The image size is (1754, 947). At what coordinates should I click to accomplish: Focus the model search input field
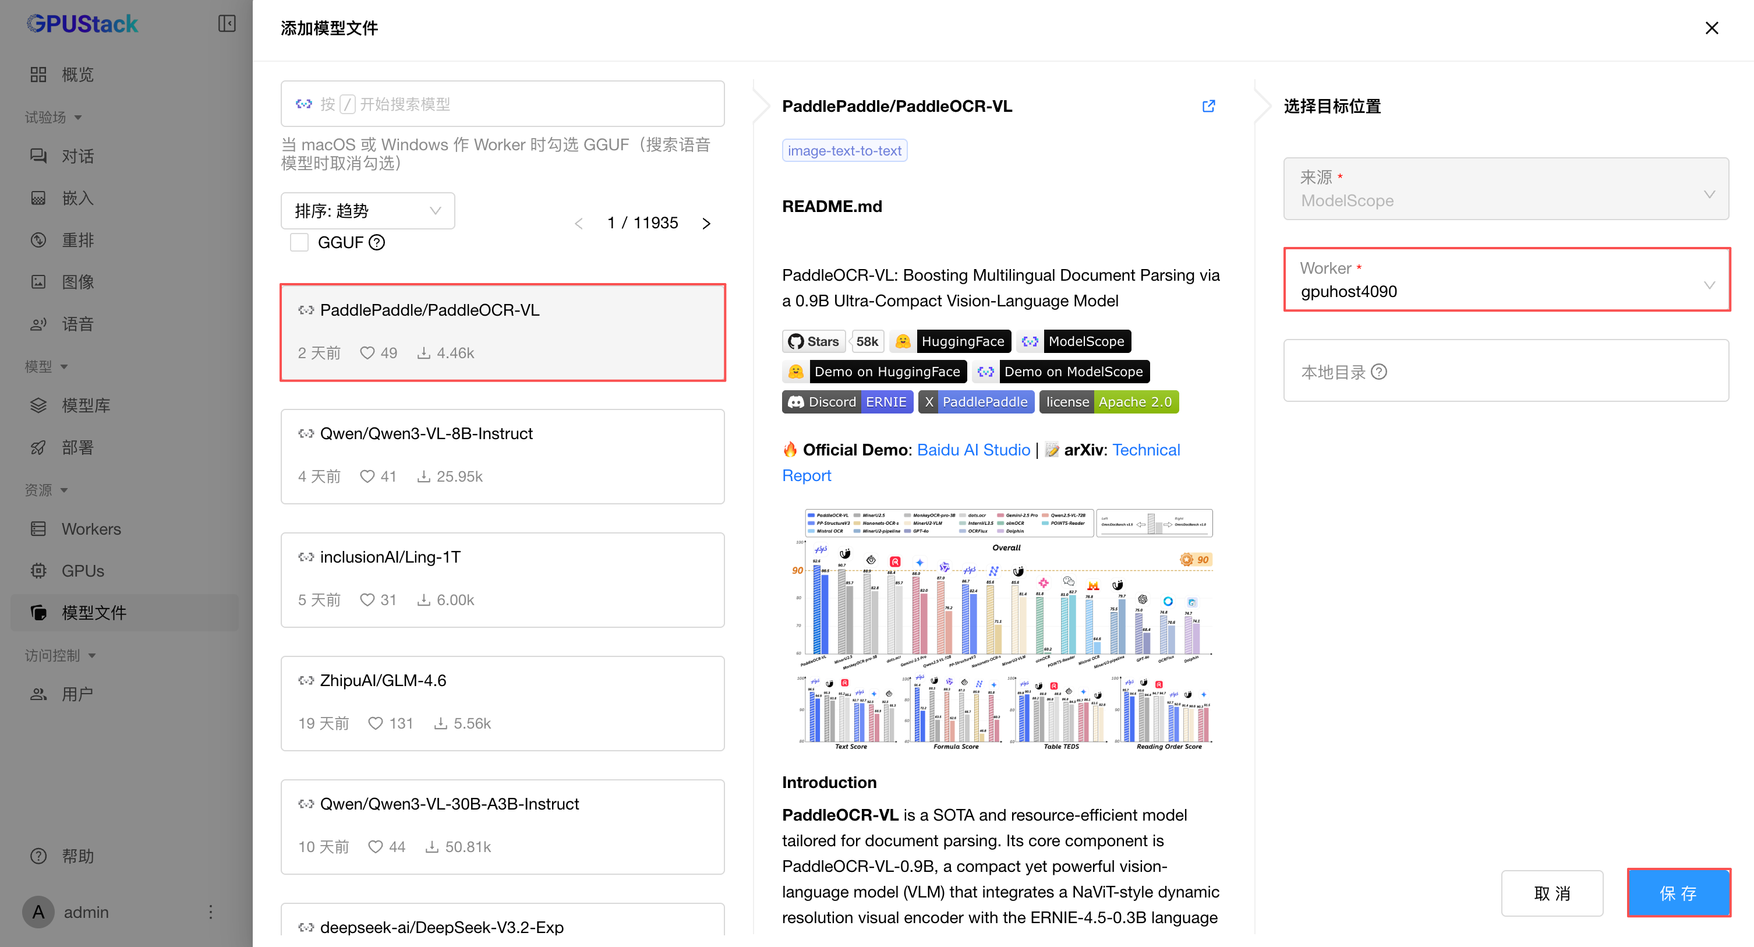(503, 104)
